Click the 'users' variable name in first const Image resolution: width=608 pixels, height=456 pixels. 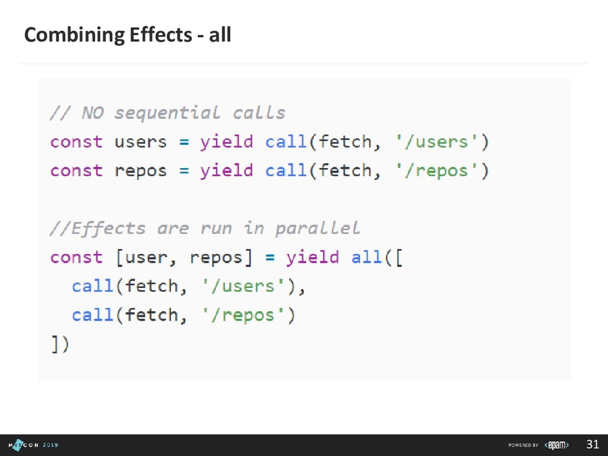click(x=140, y=142)
